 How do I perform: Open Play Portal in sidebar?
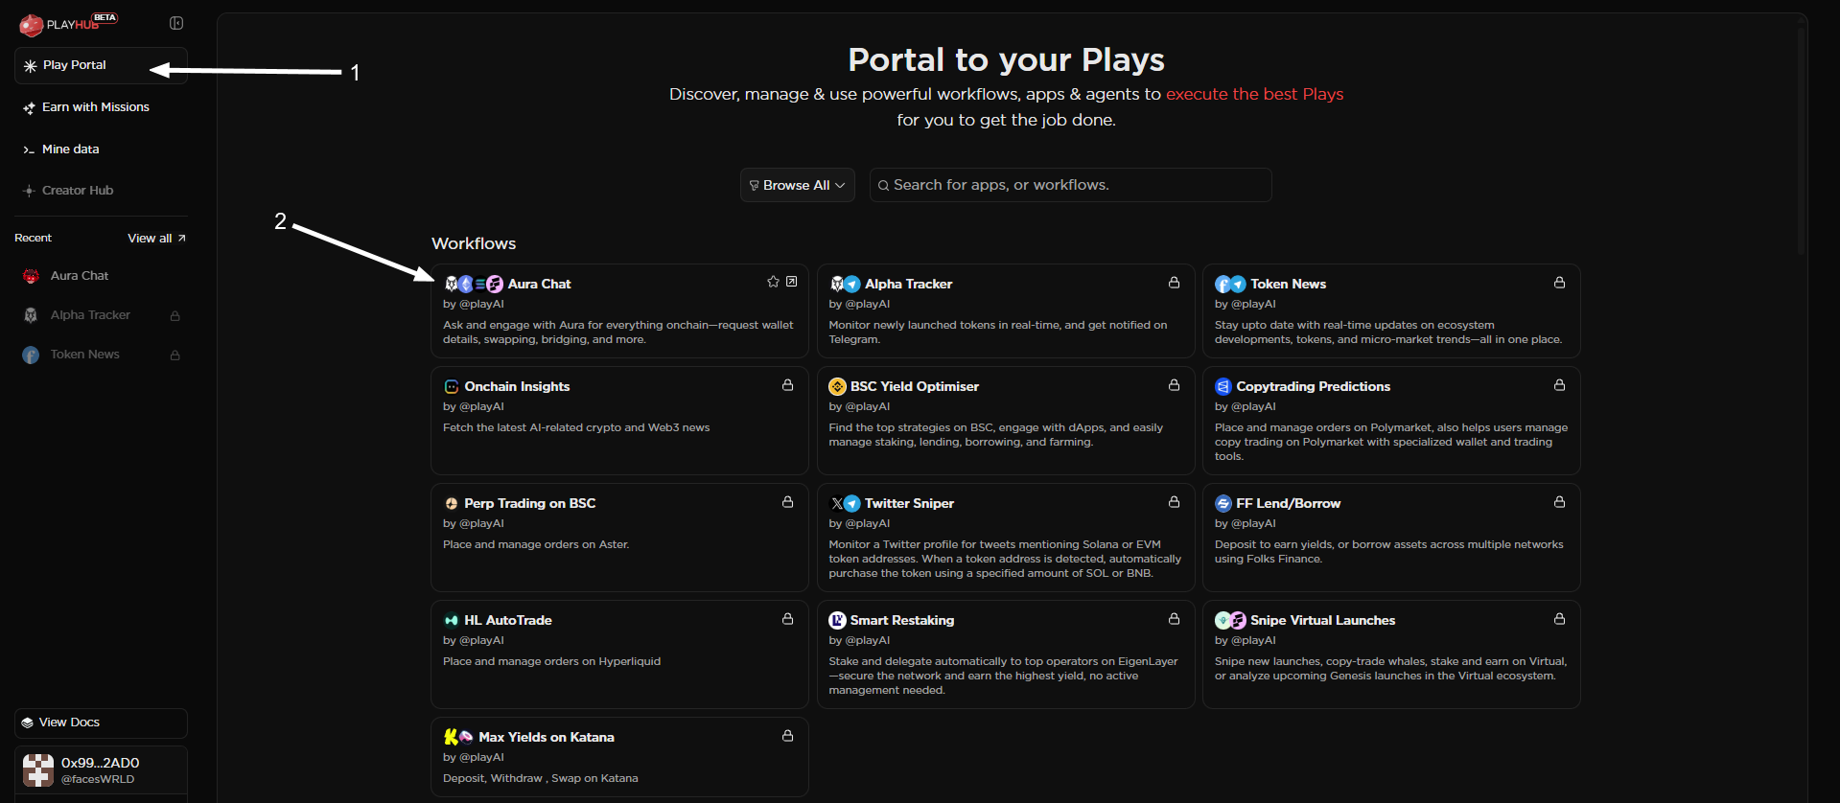(x=101, y=65)
